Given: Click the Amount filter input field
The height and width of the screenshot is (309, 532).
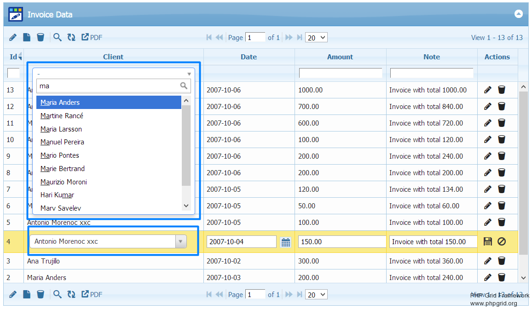Looking at the screenshot, I should pos(341,73).
